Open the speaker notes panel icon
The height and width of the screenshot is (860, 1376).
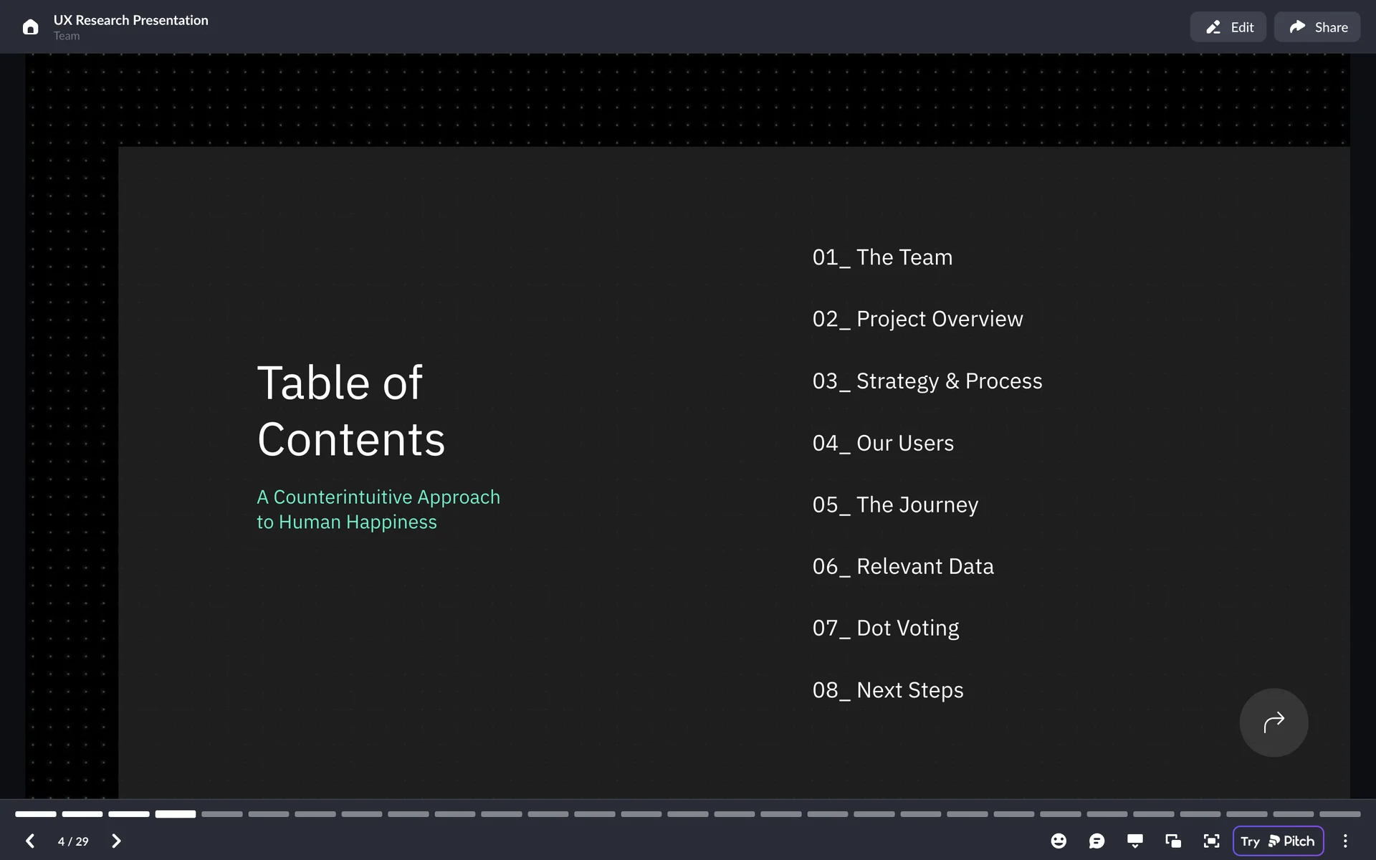click(1134, 841)
